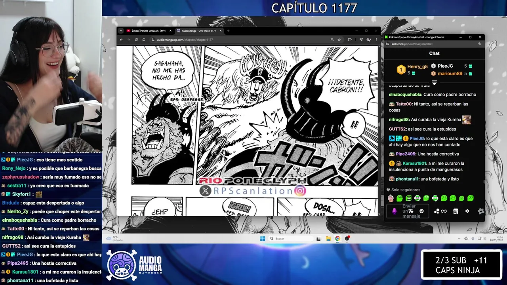This screenshot has height=285, width=507.
Task: Open the chat shop icon
Action: (x=456, y=211)
